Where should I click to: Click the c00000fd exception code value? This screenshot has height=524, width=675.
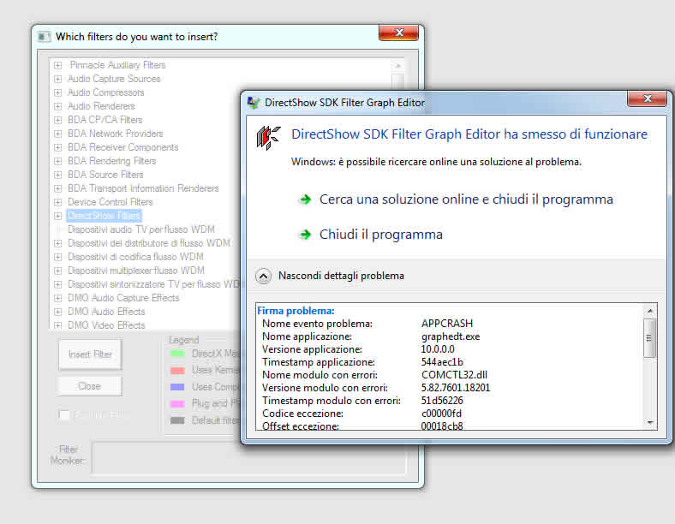[441, 414]
